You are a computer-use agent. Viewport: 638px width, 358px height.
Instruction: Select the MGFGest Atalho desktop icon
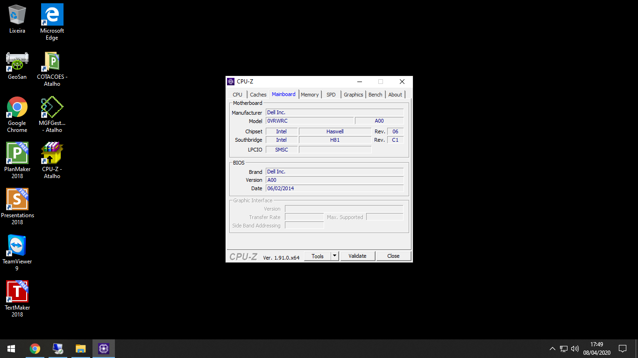(x=52, y=115)
